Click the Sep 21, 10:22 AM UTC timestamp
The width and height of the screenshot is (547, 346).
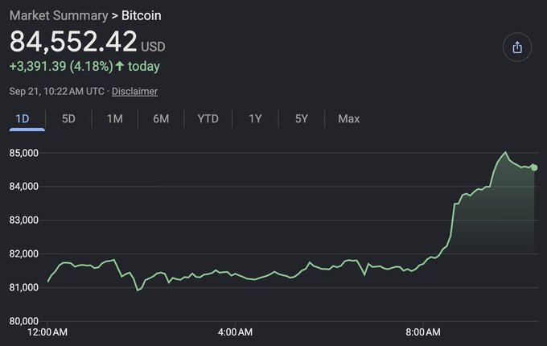tap(57, 92)
